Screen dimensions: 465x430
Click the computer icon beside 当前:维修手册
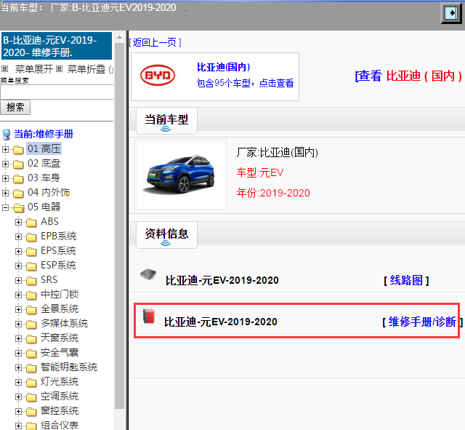[x=7, y=135]
